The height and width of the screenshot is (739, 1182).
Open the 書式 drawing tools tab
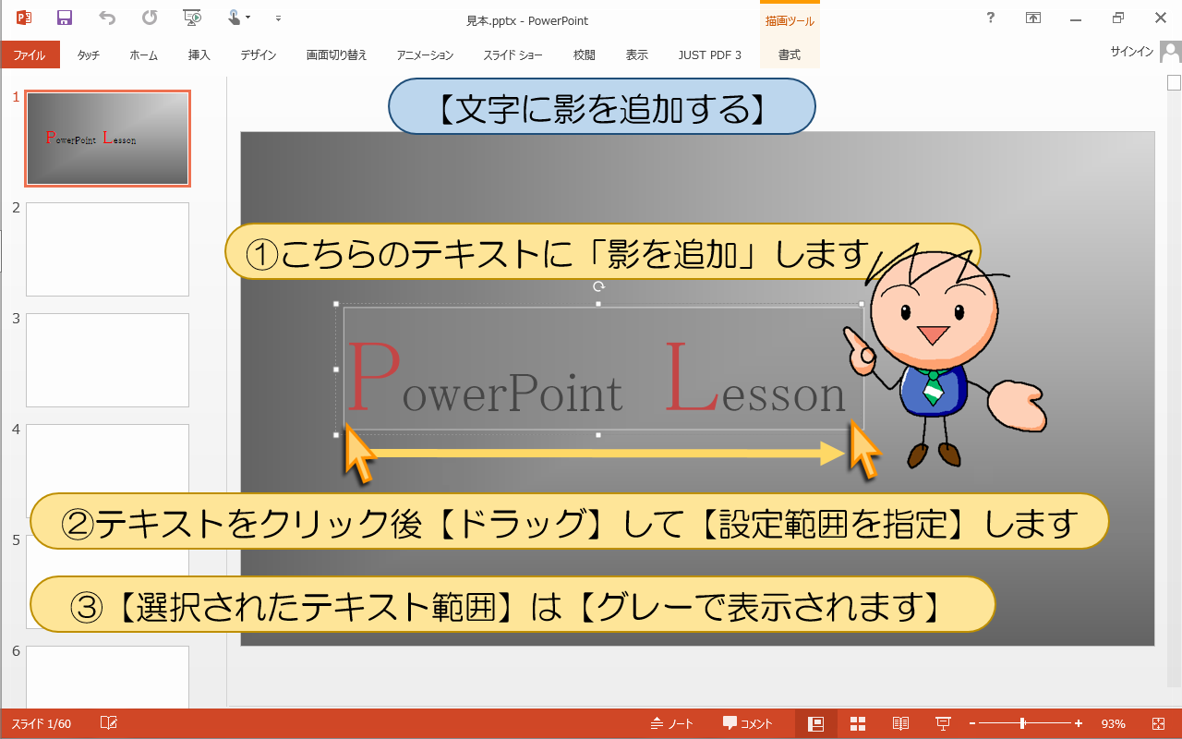790,55
